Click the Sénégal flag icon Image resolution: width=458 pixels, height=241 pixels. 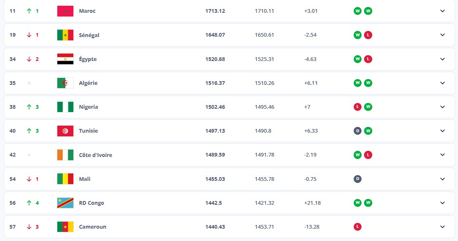(x=65, y=35)
